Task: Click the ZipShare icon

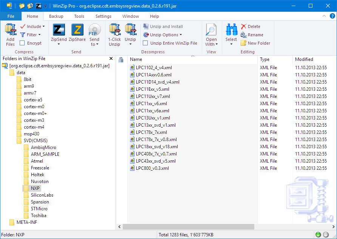Action: tap(77, 30)
